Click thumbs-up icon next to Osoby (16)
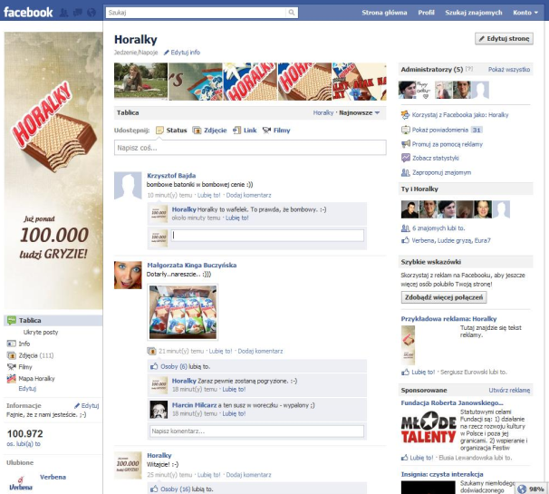549x494 pixels. [x=154, y=489]
